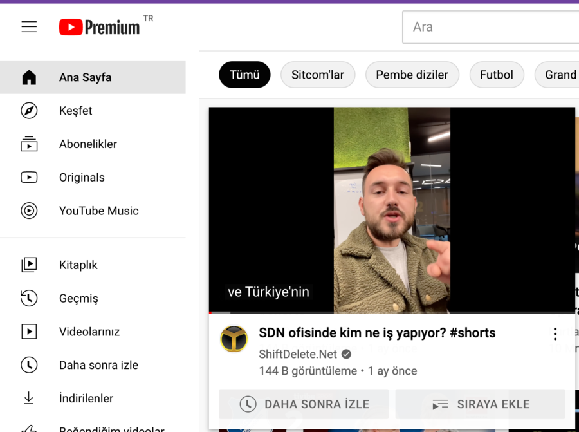Select the Futbol filter chip
Image resolution: width=579 pixels, height=432 pixels.
pos(497,75)
